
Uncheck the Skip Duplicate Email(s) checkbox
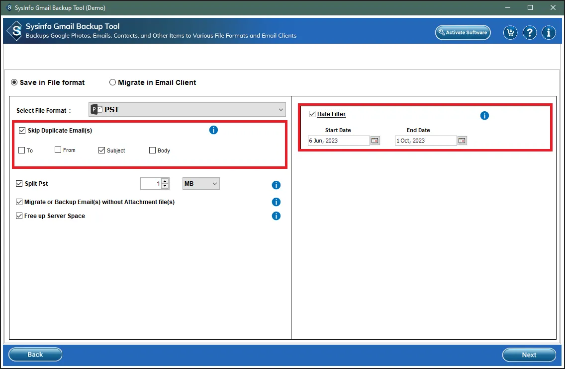coord(22,131)
